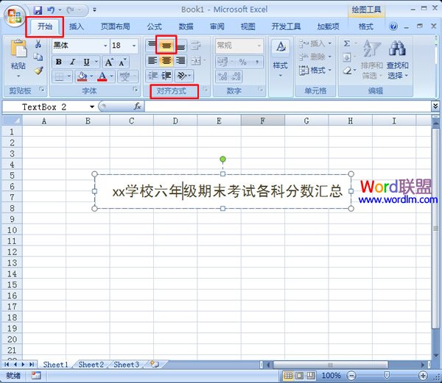
Task: Click the Select All corner box
Action: (12, 121)
